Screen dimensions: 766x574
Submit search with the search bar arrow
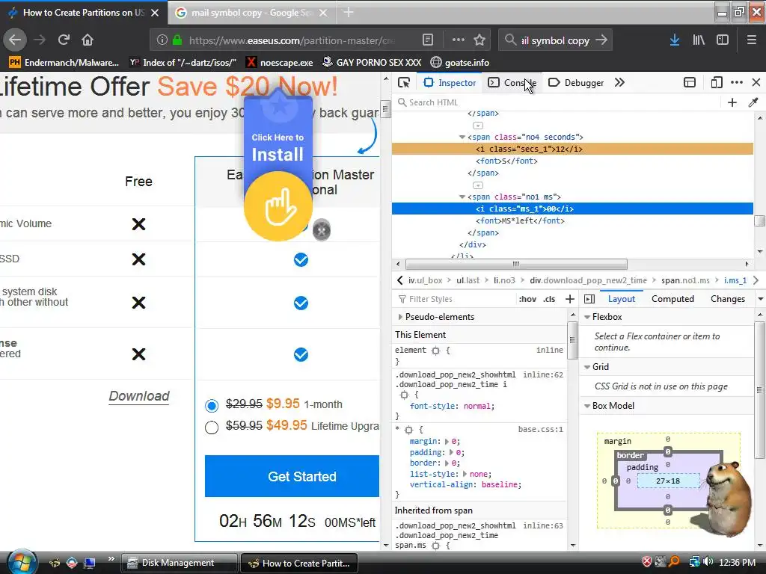[601, 40]
